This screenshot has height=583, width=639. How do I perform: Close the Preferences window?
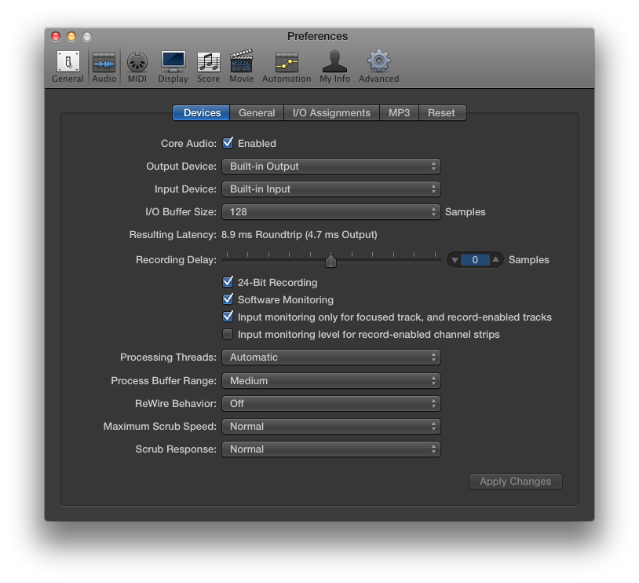(x=56, y=36)
